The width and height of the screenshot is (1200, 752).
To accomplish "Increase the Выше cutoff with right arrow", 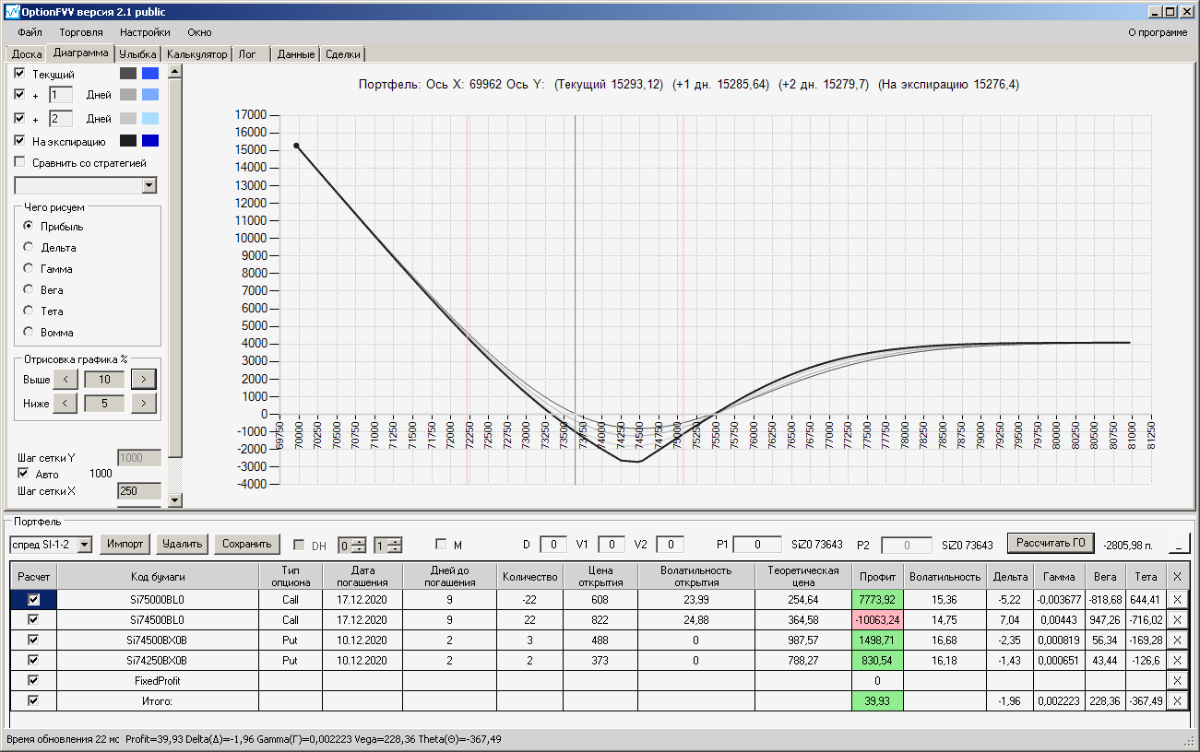I will 144,379.
